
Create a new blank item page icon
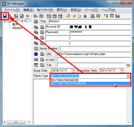79,16
